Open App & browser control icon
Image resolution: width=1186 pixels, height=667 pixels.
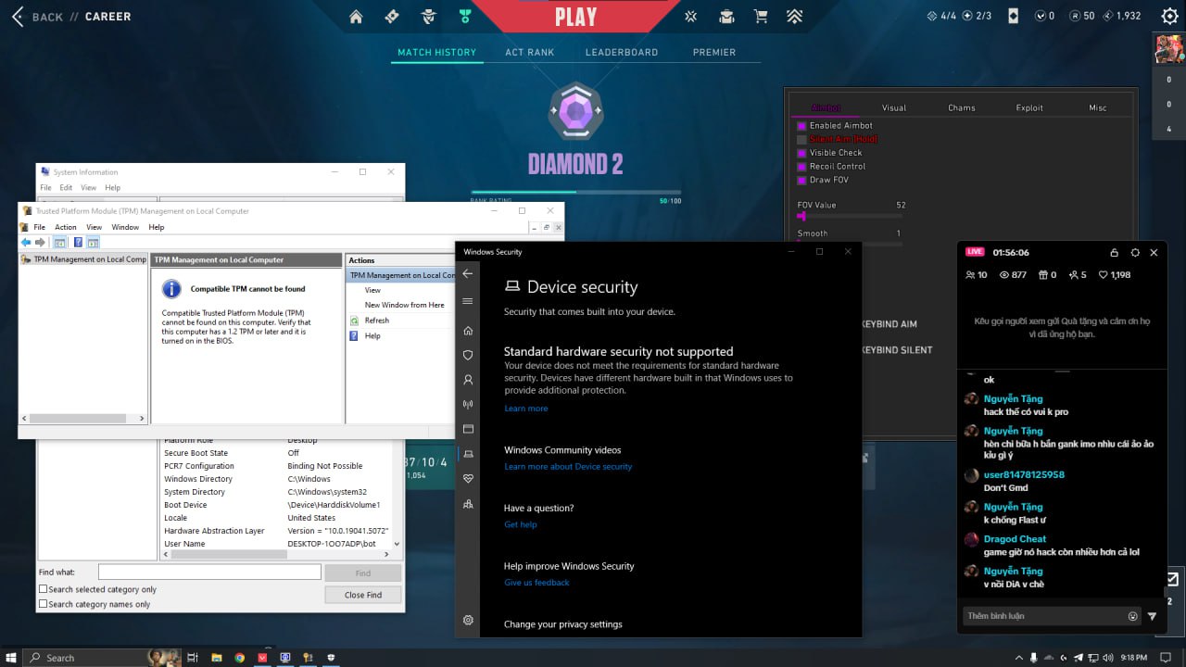pos(468,429)
